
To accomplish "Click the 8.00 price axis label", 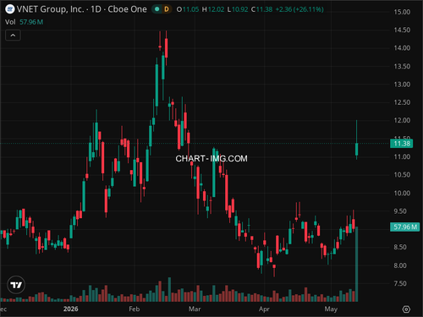I will [400, 265].
